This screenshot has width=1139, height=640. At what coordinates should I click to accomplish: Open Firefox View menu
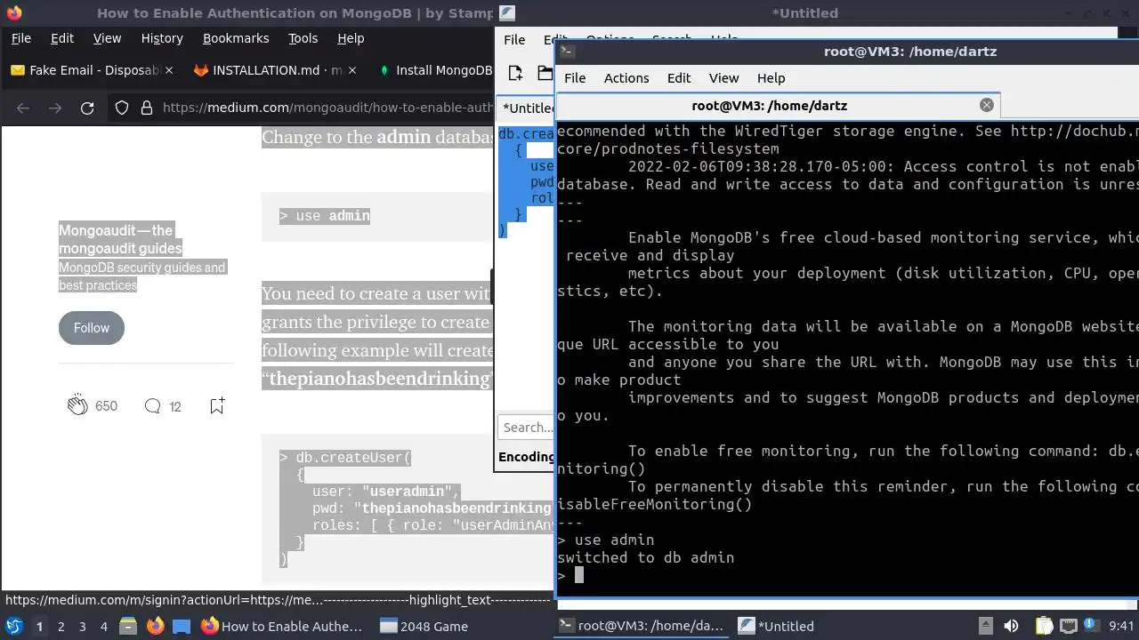pyautogui.click(x=107, y=38)
